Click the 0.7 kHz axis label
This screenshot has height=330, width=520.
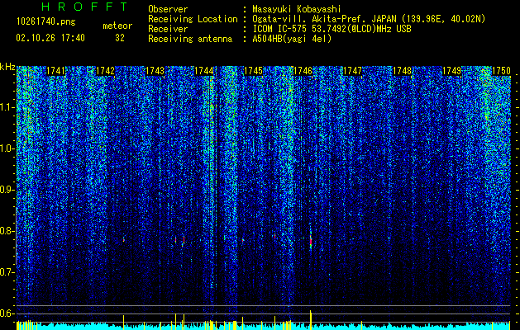7,272
